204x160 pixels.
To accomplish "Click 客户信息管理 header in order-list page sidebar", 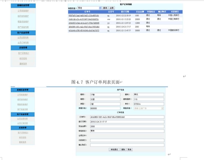I will [23, 33].
